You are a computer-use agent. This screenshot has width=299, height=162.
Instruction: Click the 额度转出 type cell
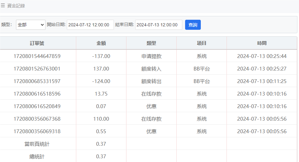(151, 81)
